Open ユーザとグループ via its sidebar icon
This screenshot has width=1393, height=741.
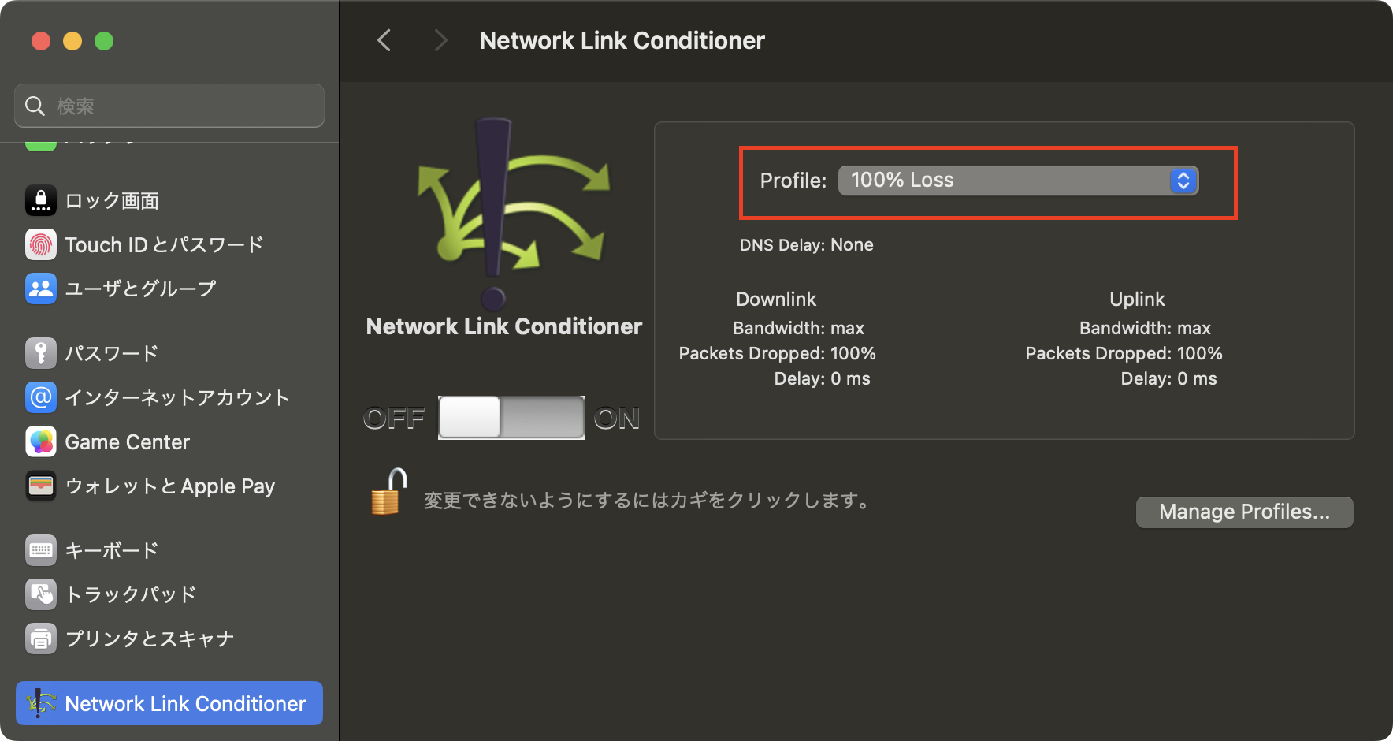40,289
